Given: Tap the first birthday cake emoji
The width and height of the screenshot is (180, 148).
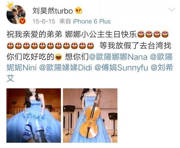Looking at the screenshot, I should coord(141,34).
